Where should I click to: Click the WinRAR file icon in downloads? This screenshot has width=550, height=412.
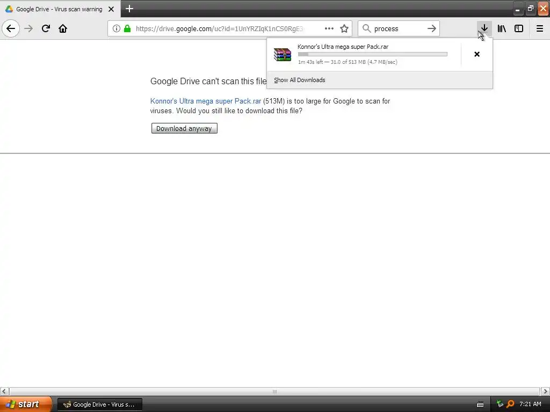283,54
